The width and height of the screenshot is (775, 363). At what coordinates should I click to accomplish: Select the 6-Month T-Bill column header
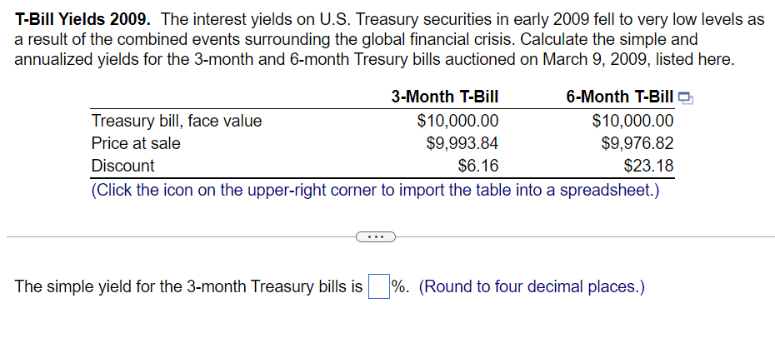[x=620, y=97]
